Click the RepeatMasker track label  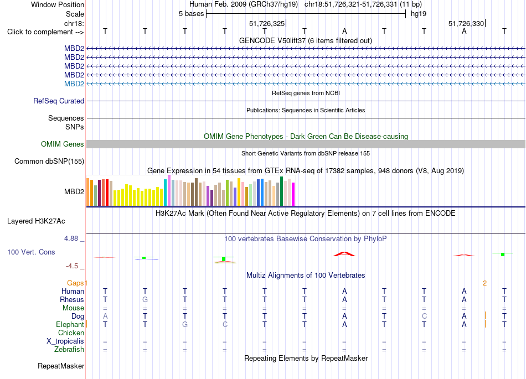[61, 366]
